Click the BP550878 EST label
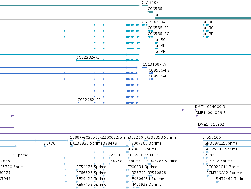 tap(157, 173)
